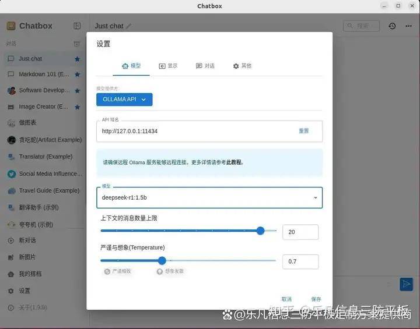Toggle star on Markdown 101 conversation

point(77,75)
